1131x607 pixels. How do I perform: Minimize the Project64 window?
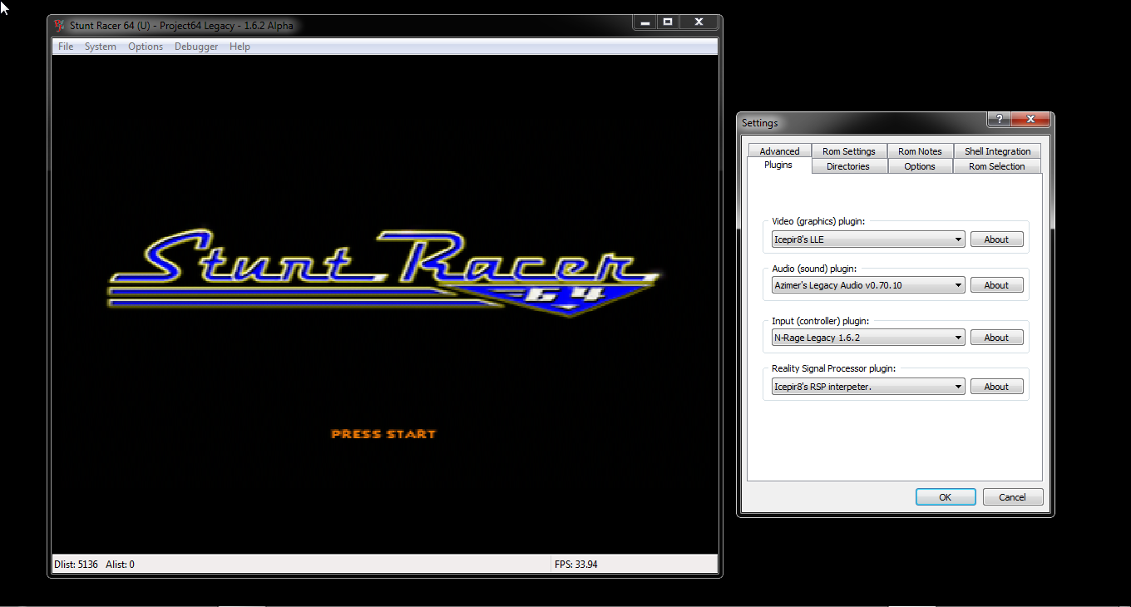point(645,22)
